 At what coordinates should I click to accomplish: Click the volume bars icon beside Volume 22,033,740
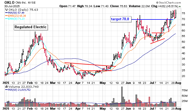point(6,87)
